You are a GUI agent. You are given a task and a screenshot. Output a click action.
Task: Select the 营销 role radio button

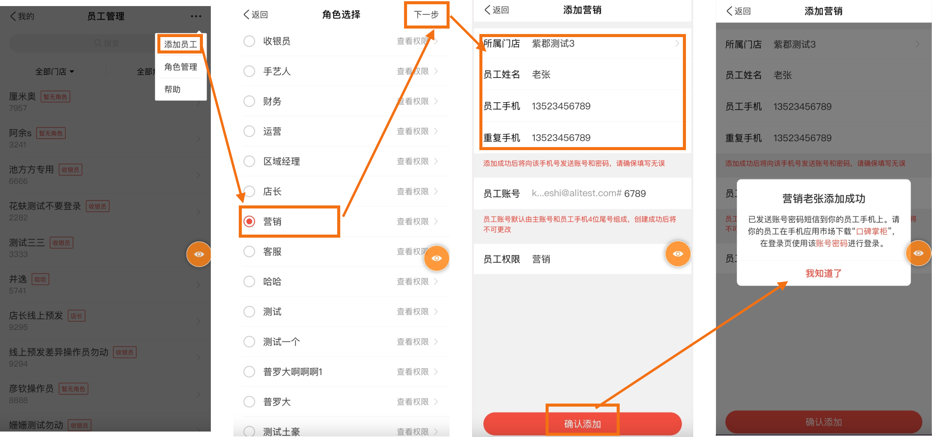(249, 221)
